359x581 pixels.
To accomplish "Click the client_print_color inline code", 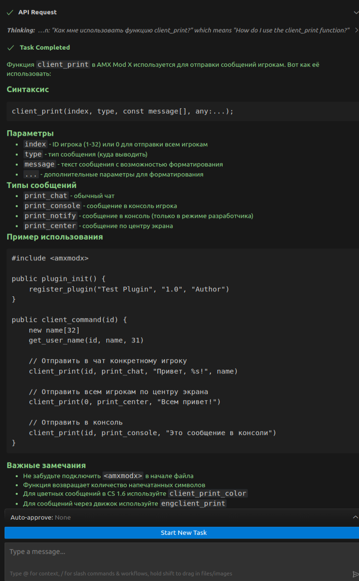I will pyautogui.click(x=208, y=493).
